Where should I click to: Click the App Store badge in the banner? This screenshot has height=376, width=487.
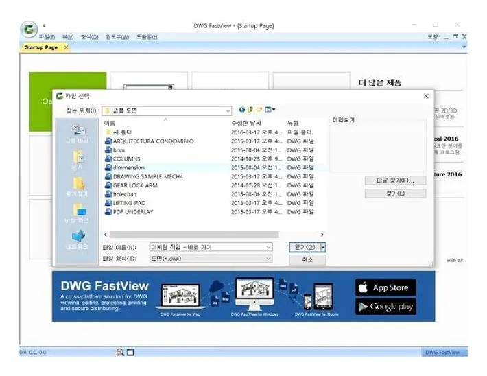pyautogui.click(x=385, y=287)
